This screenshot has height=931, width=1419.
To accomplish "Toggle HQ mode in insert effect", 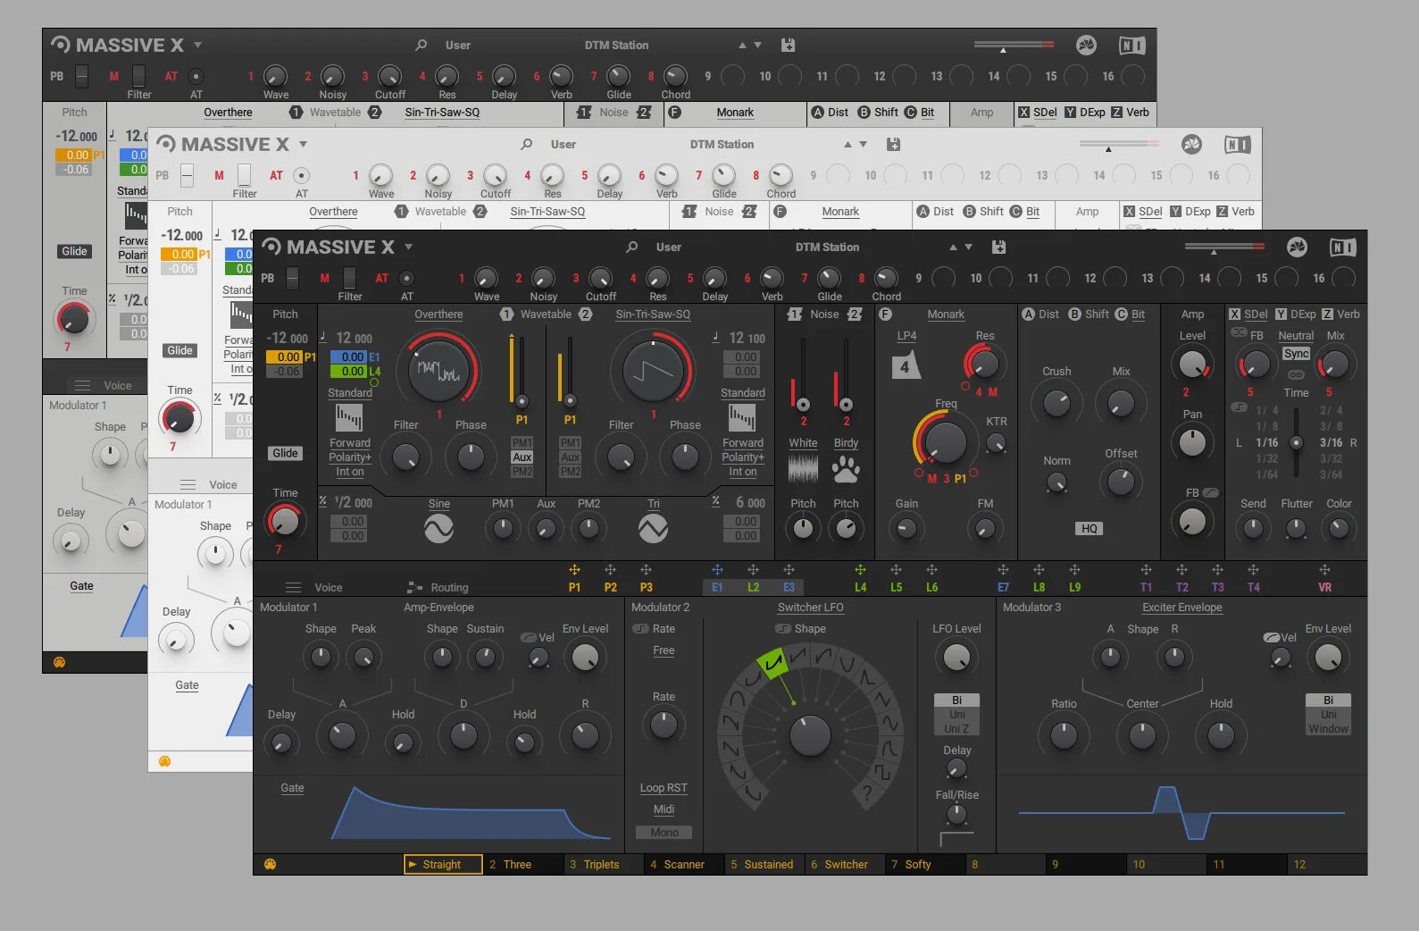I will coord(1089,528).
